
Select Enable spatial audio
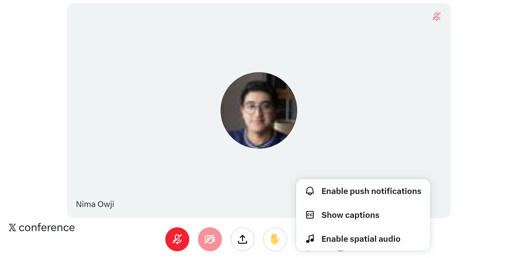361,239
